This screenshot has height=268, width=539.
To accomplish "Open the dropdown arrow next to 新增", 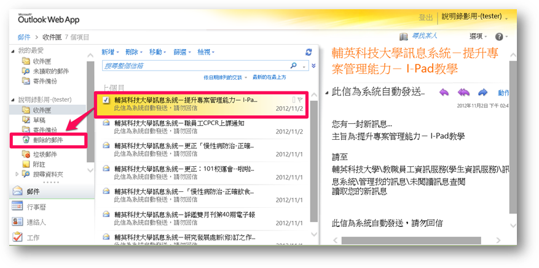I will (117, 53).
